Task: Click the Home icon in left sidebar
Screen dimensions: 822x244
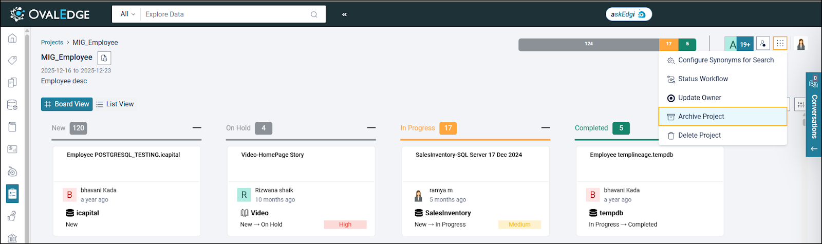Action: click(12, 39)
